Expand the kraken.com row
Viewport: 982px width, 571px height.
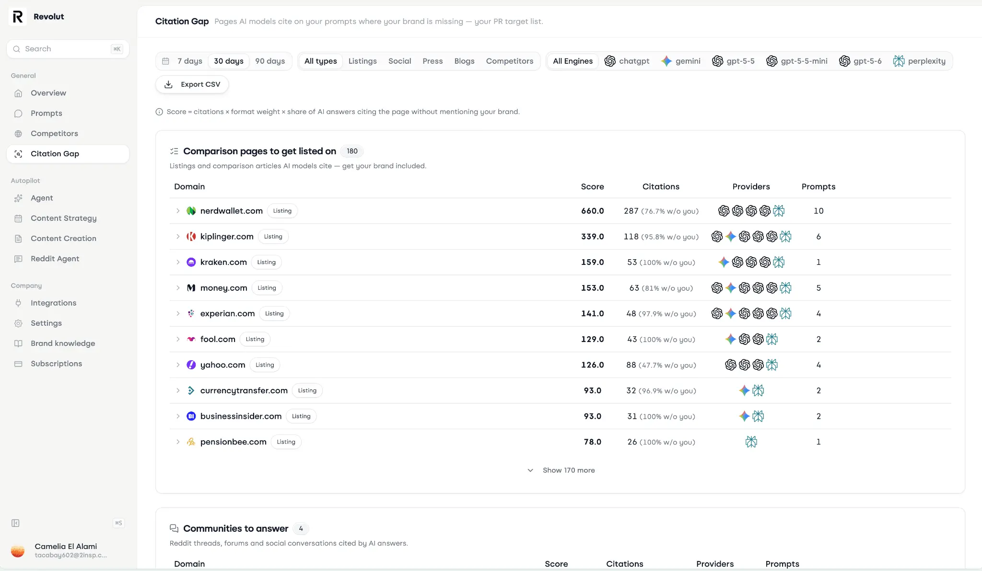point(178,263)
